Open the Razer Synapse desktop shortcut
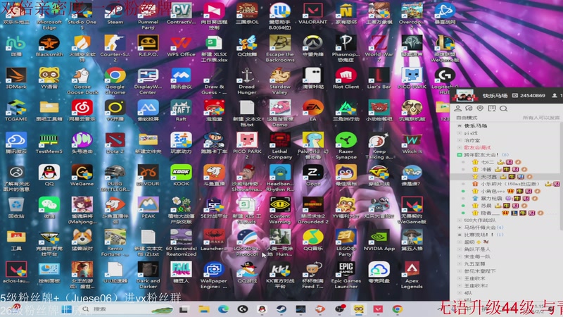Screen dimensions: 563x317 coord(346,146)
